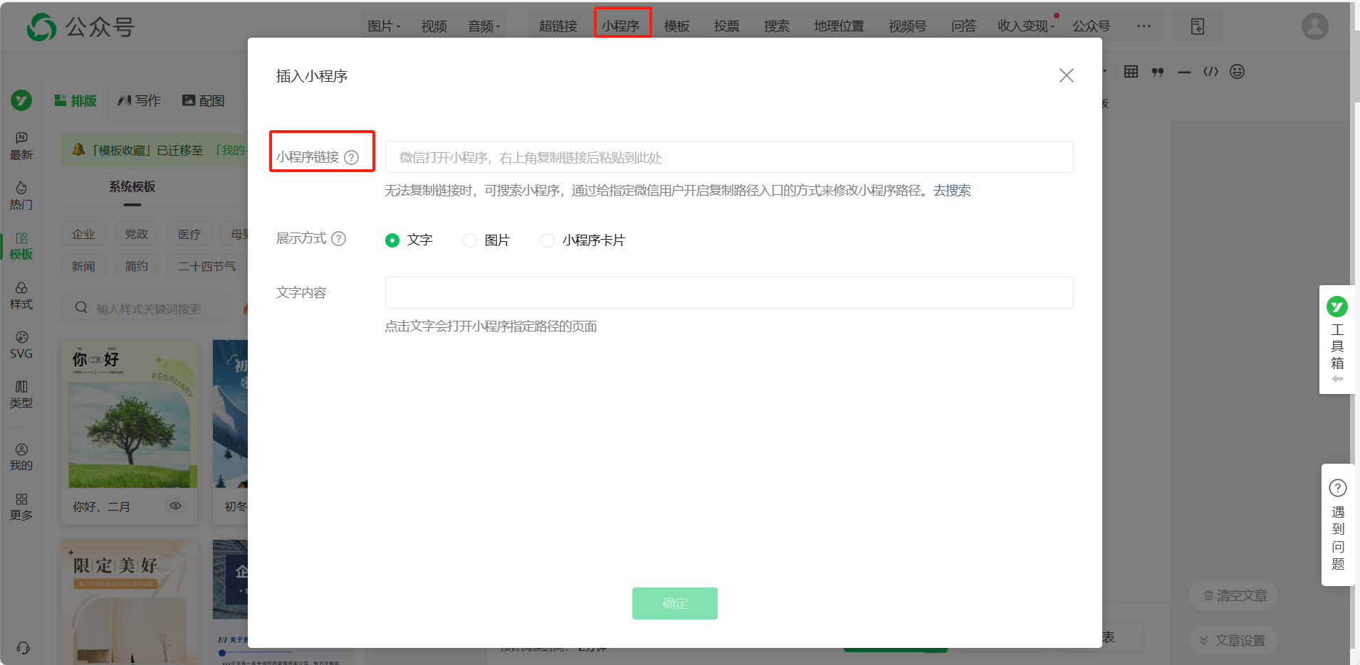Filter templates by 党政 tag
1360x665 pixels.
tap(136, 234)
